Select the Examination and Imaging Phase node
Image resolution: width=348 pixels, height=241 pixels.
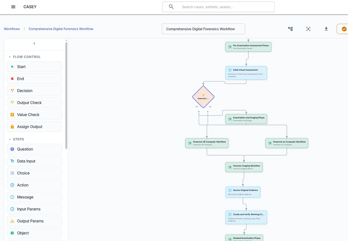pos(246,119)
